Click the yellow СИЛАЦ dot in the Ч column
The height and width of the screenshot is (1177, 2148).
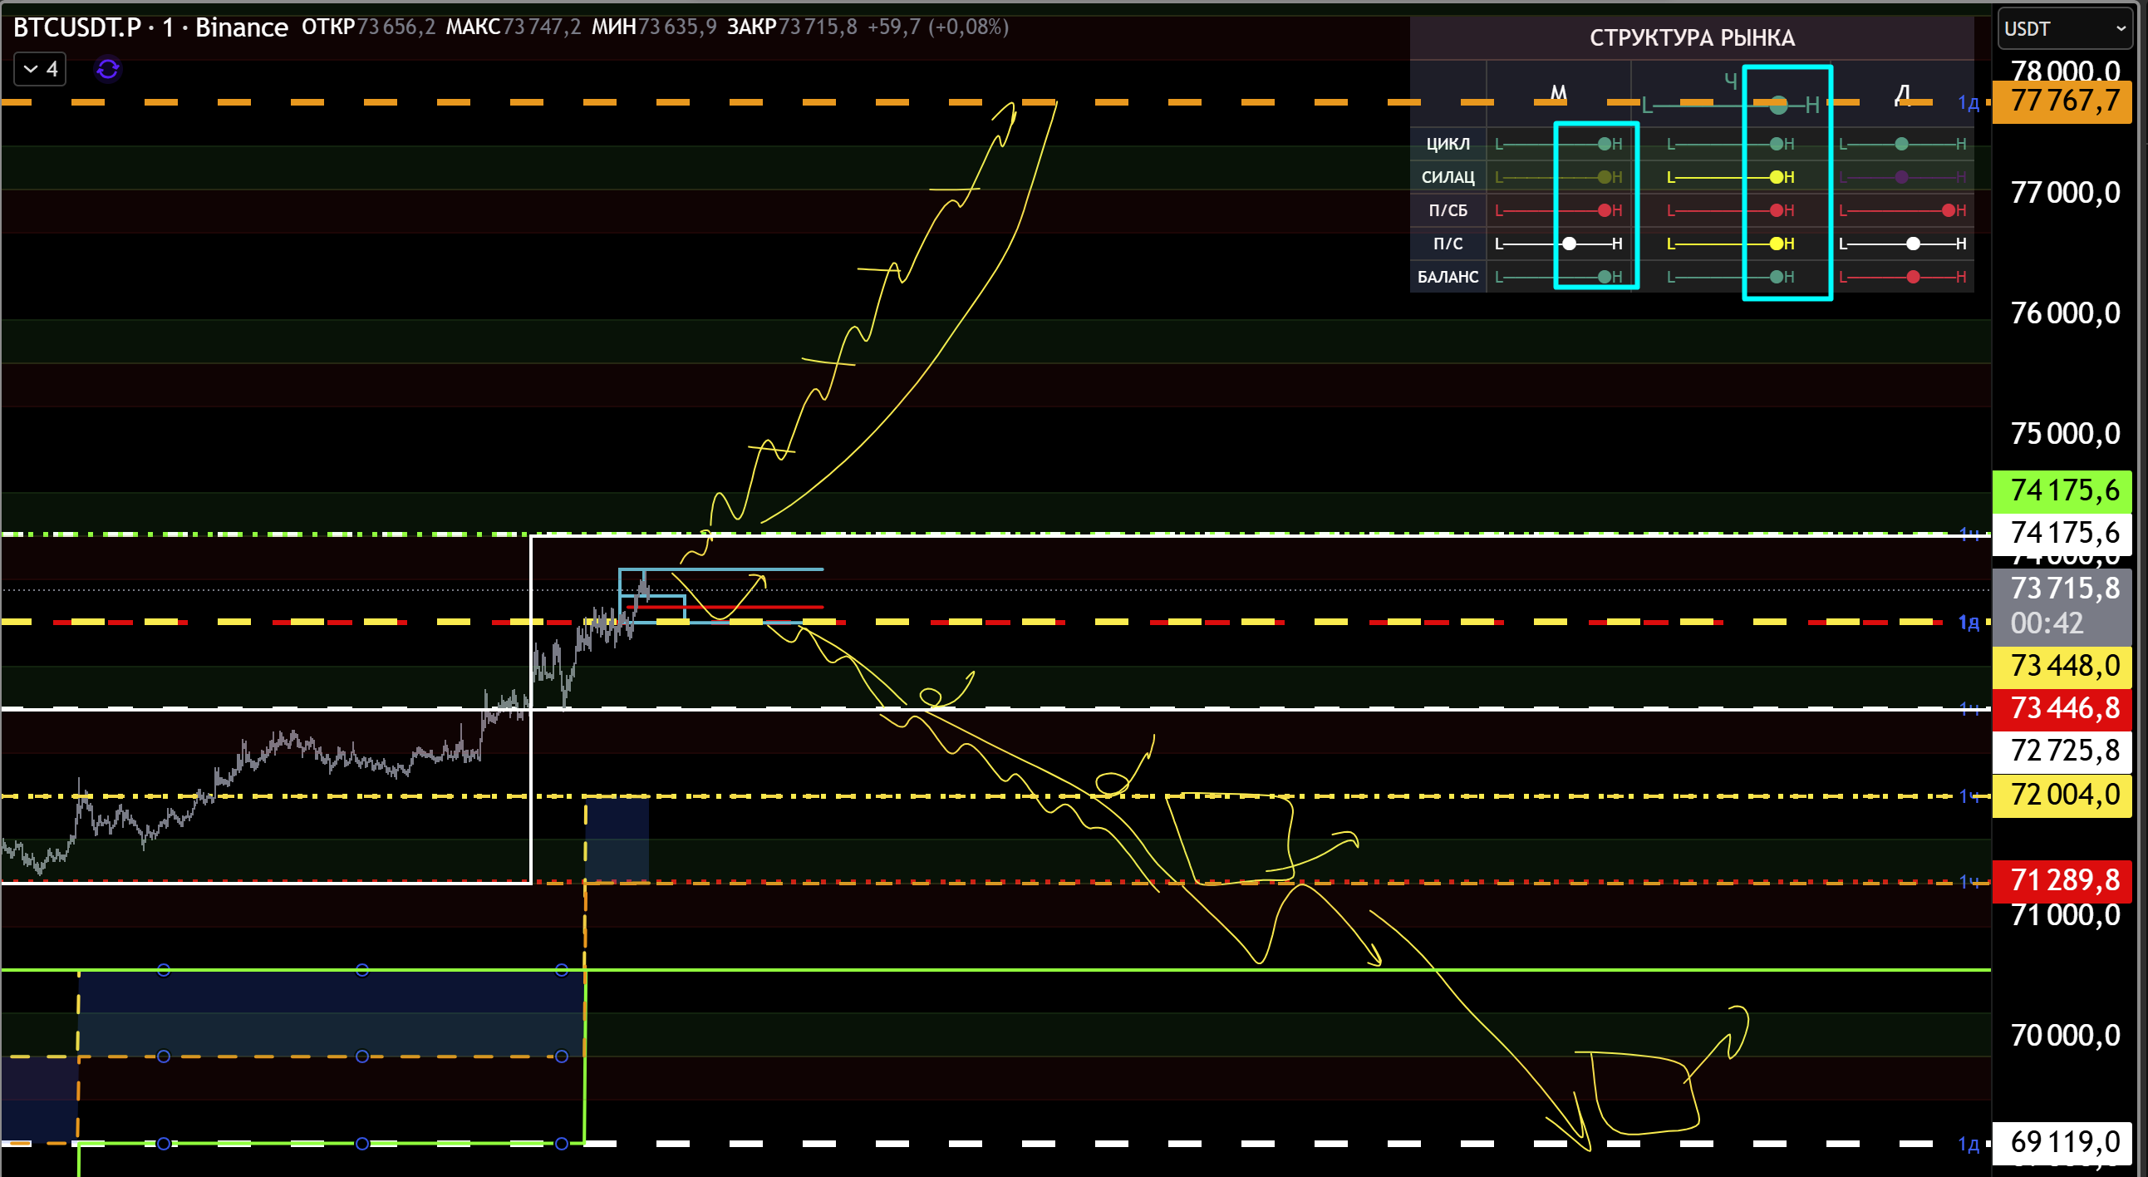point(1776,177)
